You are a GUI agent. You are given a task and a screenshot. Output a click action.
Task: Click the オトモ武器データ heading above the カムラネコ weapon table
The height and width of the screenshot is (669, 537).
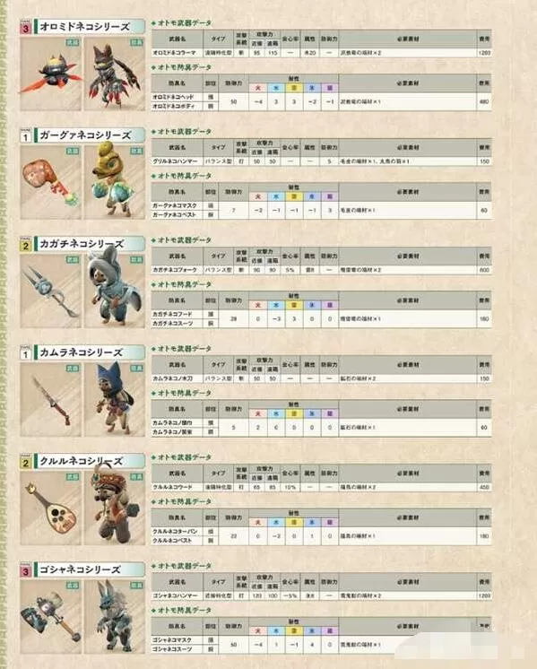coord(182,349)
